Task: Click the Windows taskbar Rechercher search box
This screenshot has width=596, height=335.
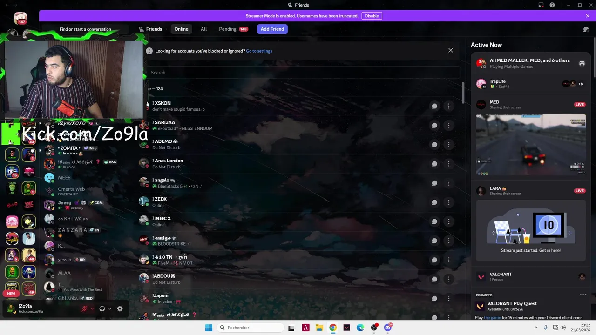Action: [251, 328]
